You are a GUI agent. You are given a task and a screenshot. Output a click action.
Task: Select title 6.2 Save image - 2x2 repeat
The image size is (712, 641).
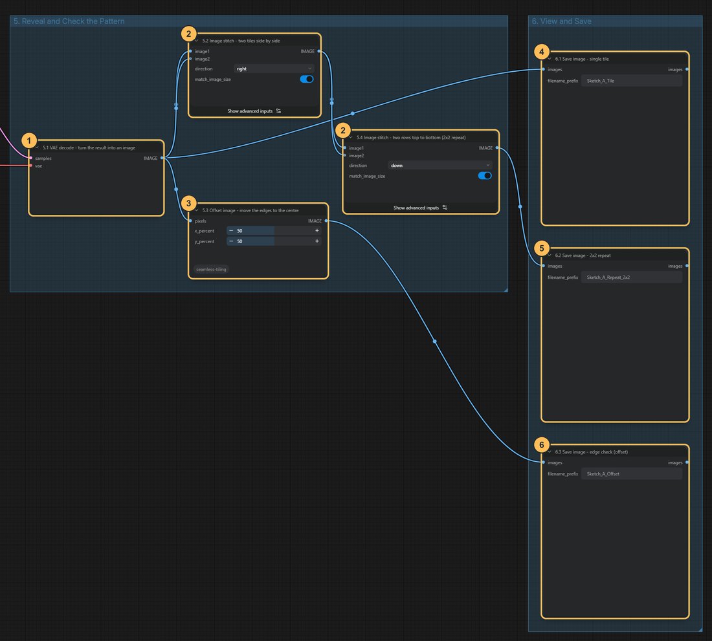583,255
